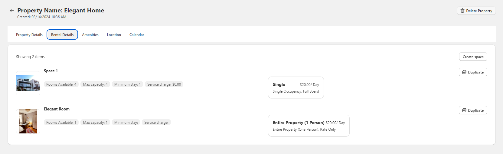Click the Max capacity: 1 tag
The width and height of the screenshot is (503, 154).
(x=95, y=122)
